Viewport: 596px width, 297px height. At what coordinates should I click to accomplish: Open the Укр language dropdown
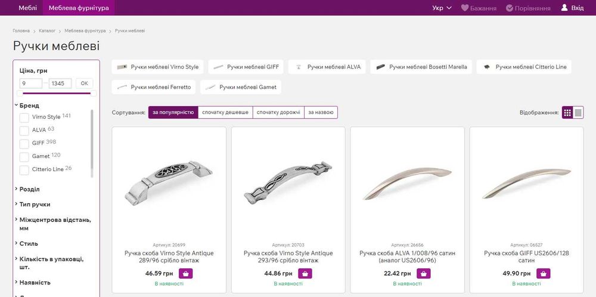(x=442, y=8)
